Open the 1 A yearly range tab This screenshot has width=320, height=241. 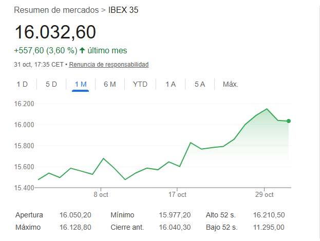coord(171,84)
